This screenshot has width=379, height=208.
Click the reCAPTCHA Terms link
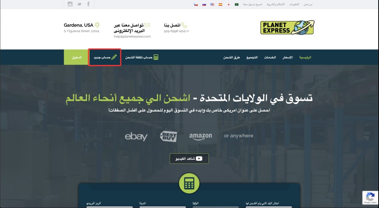click(374, 203)
